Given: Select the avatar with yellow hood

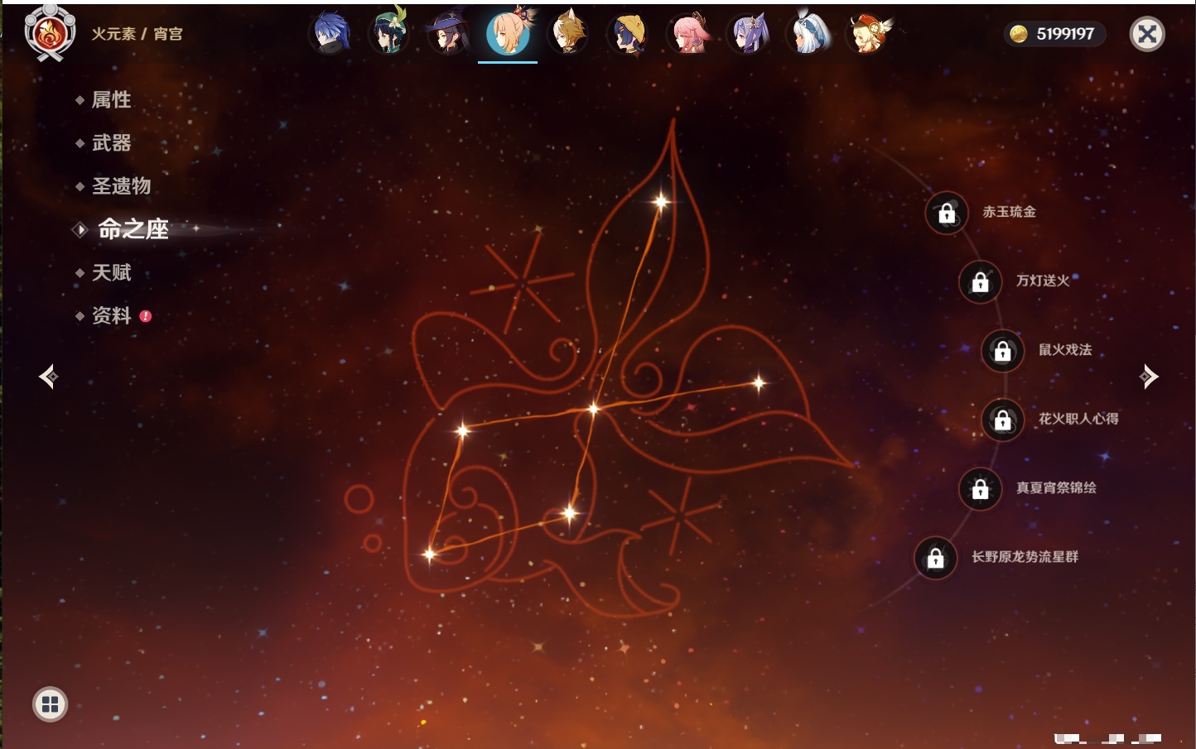Looking at the screenshot, I should tap(629, 35).
